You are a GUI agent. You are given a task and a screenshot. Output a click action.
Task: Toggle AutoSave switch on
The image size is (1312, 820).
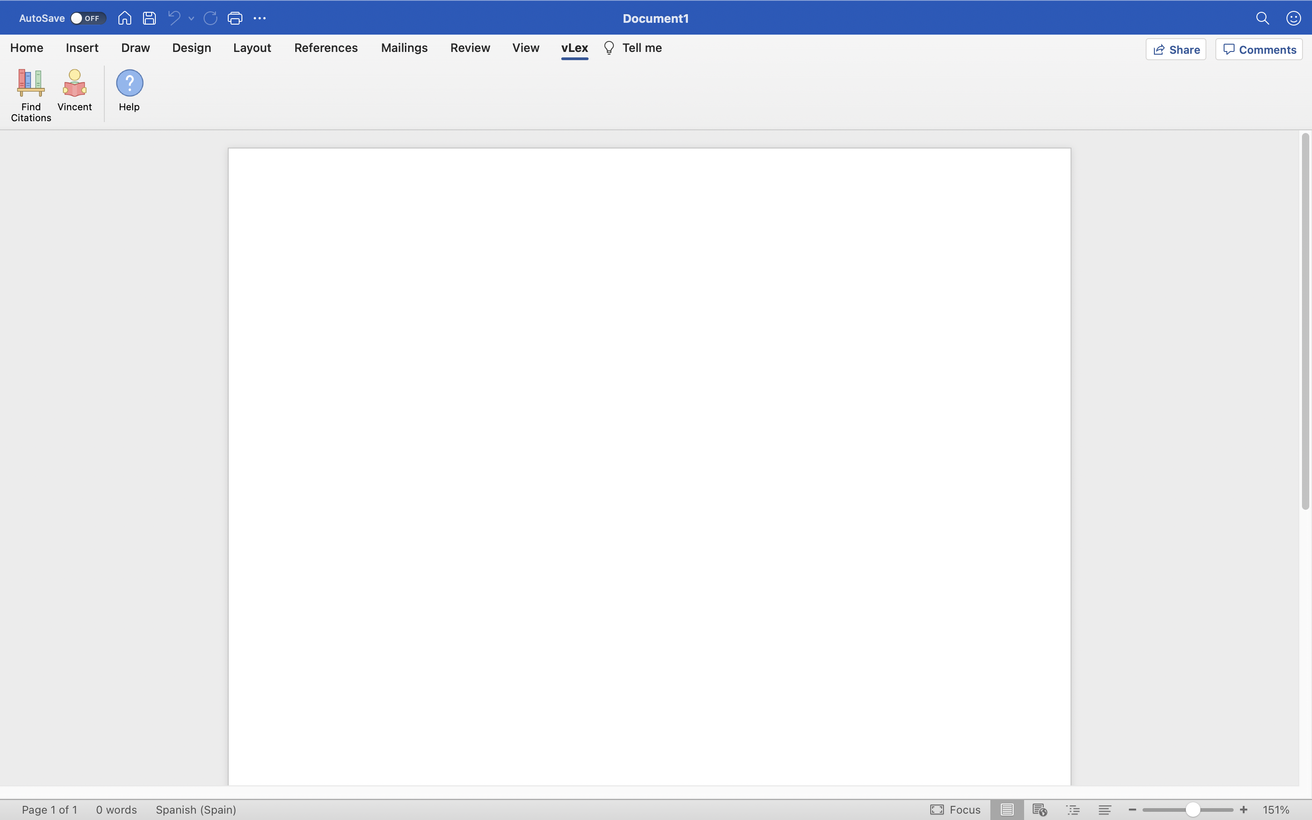[88, 18]
